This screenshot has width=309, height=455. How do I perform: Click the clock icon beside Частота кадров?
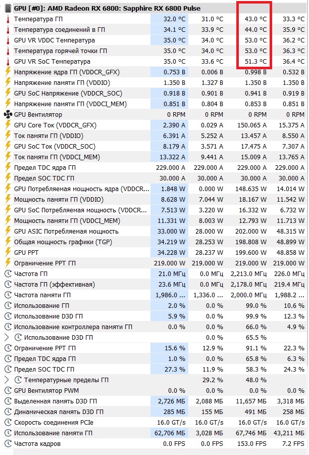pos(8,444)
